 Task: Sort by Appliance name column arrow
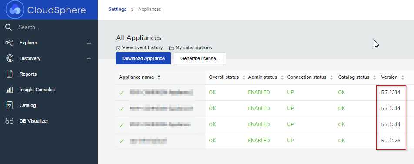pos(159,77)
